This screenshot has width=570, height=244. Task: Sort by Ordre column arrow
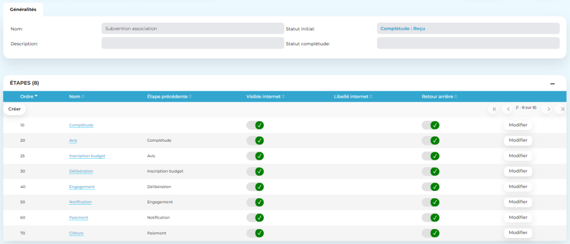[37, 96]
